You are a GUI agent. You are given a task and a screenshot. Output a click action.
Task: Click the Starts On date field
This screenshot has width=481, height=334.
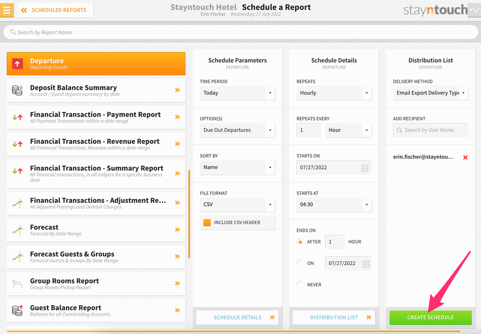coord(334,167)
